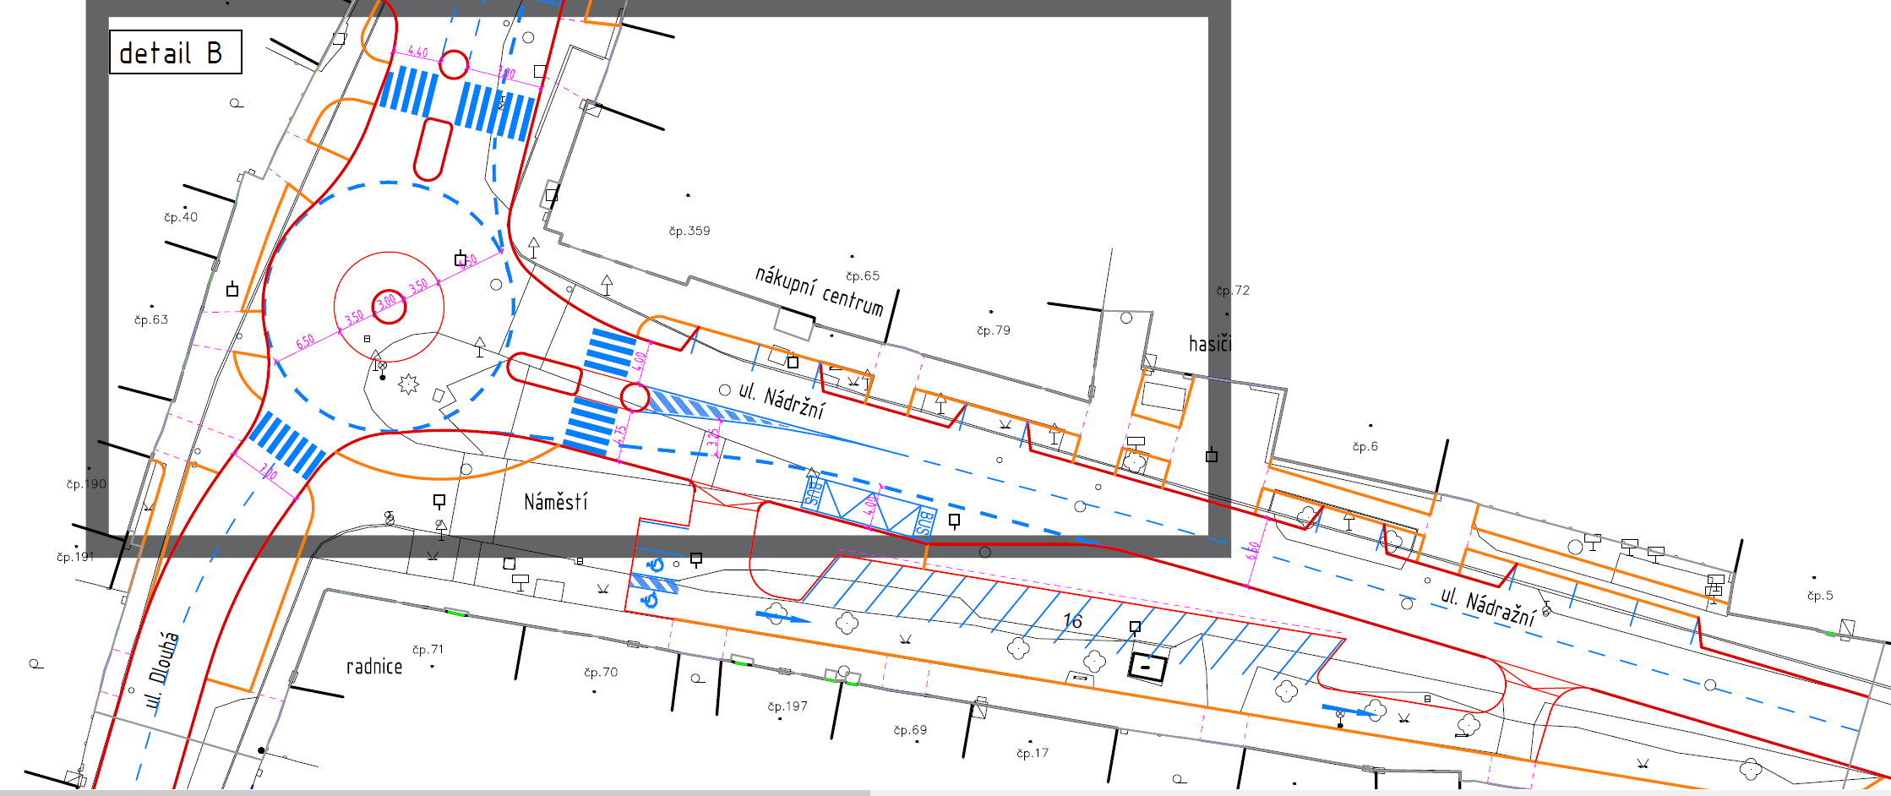Screen dimensions: 1891x796
Task: Select the "nákupní centrum" label
Action: pyautogui.click(x=819, y=290)
